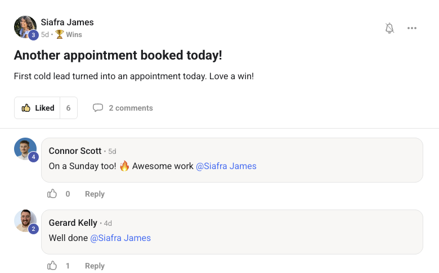Click the trophy icon beside Wins
The width and height of the screenshot is (439, 273).
(59, 34)
